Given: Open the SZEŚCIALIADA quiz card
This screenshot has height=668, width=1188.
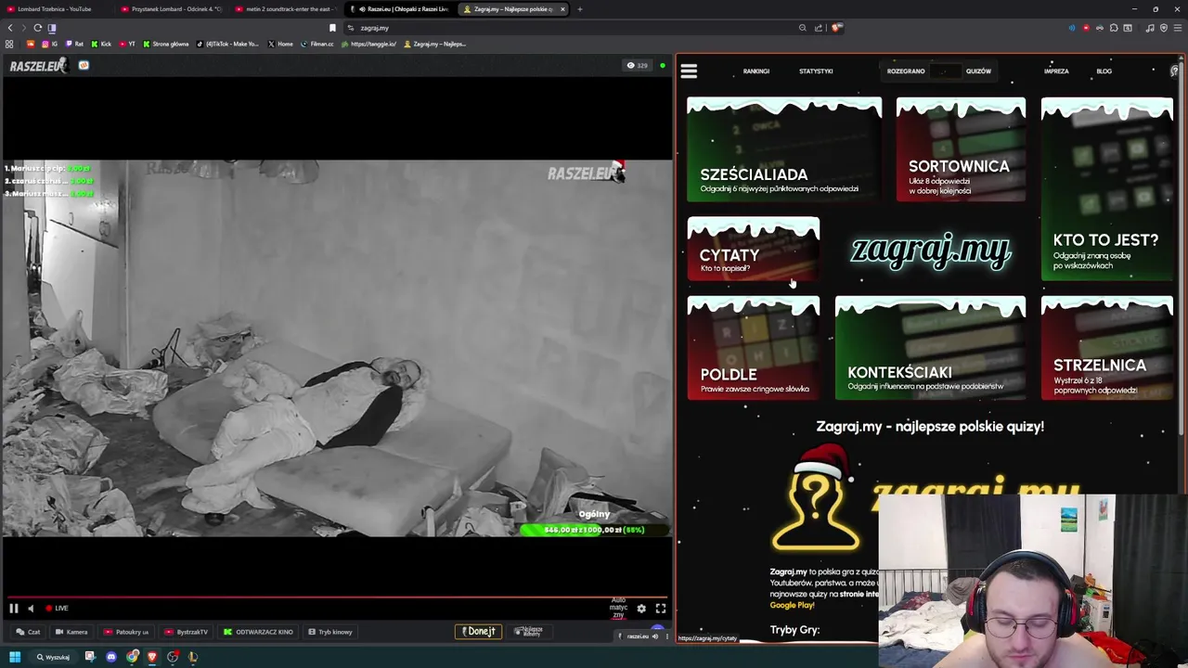Looking at the screenshot, I should [x=784, y=148].
